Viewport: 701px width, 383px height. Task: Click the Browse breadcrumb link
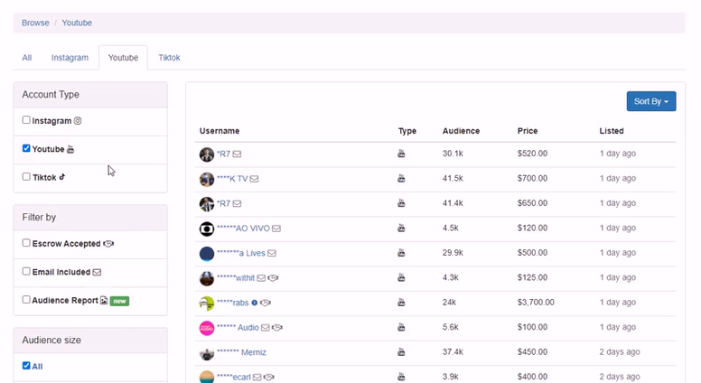pos(35,23)
